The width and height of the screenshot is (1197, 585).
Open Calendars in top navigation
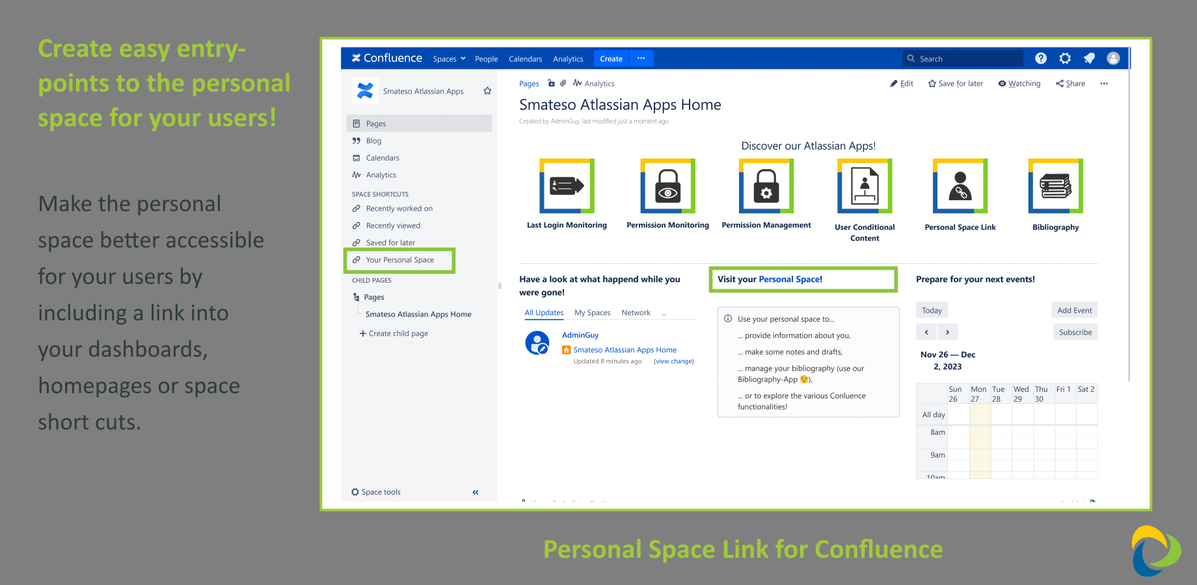pyautogui.click(x=525, y=59)
